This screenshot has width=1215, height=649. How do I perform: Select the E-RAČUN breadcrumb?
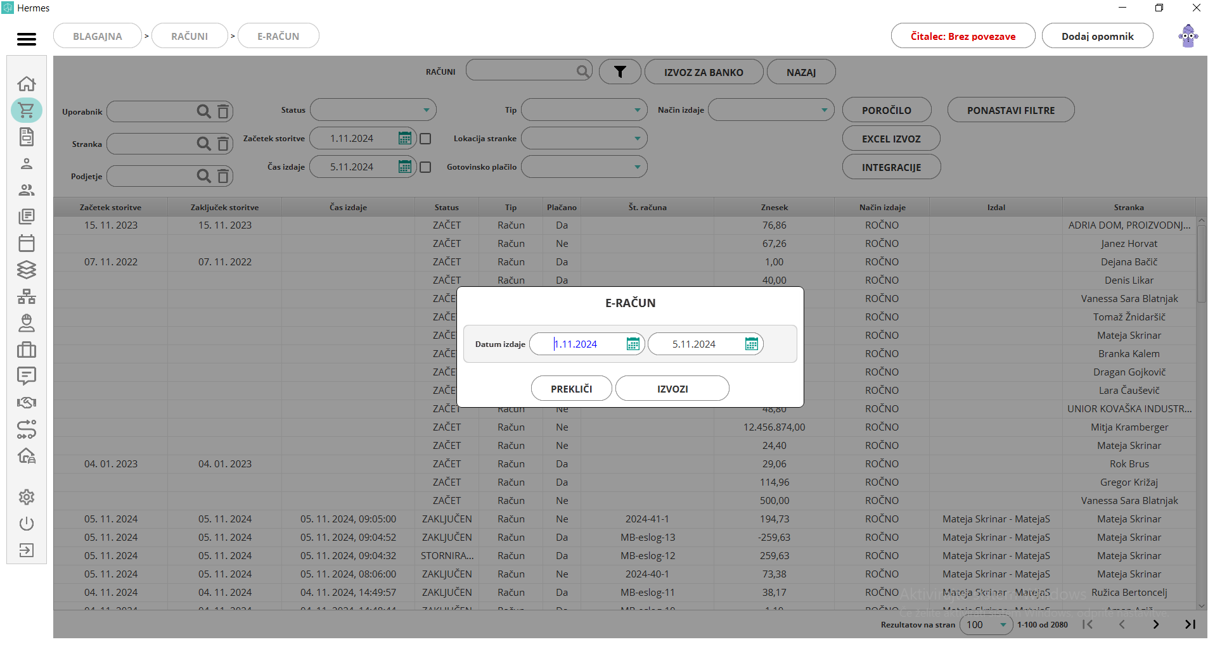click(278, 36)
